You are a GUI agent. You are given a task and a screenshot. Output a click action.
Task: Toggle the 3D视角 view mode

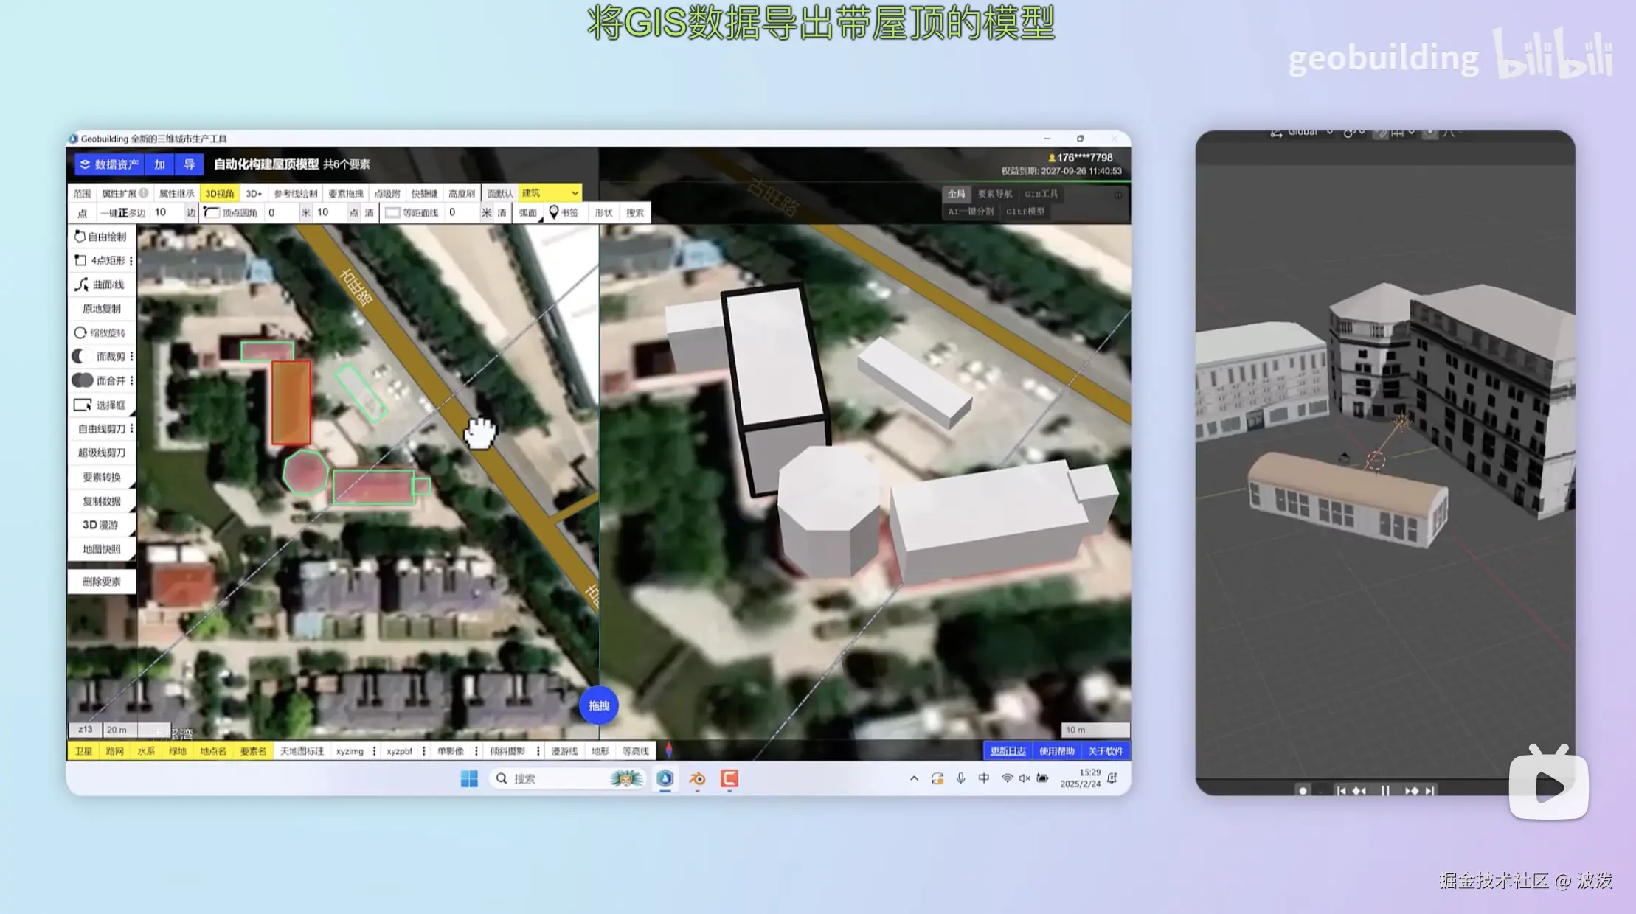click(x=219, y=193)
